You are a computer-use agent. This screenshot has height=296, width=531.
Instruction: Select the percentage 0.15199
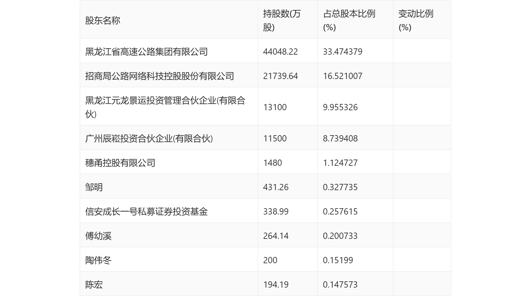pyautogui.click(x=338, y=260)
